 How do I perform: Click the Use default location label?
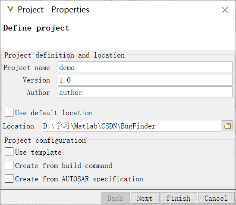[x=54, y=113]
